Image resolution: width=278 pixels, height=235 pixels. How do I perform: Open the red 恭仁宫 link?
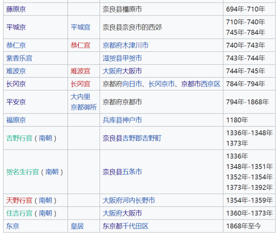[x=80, y=46]
